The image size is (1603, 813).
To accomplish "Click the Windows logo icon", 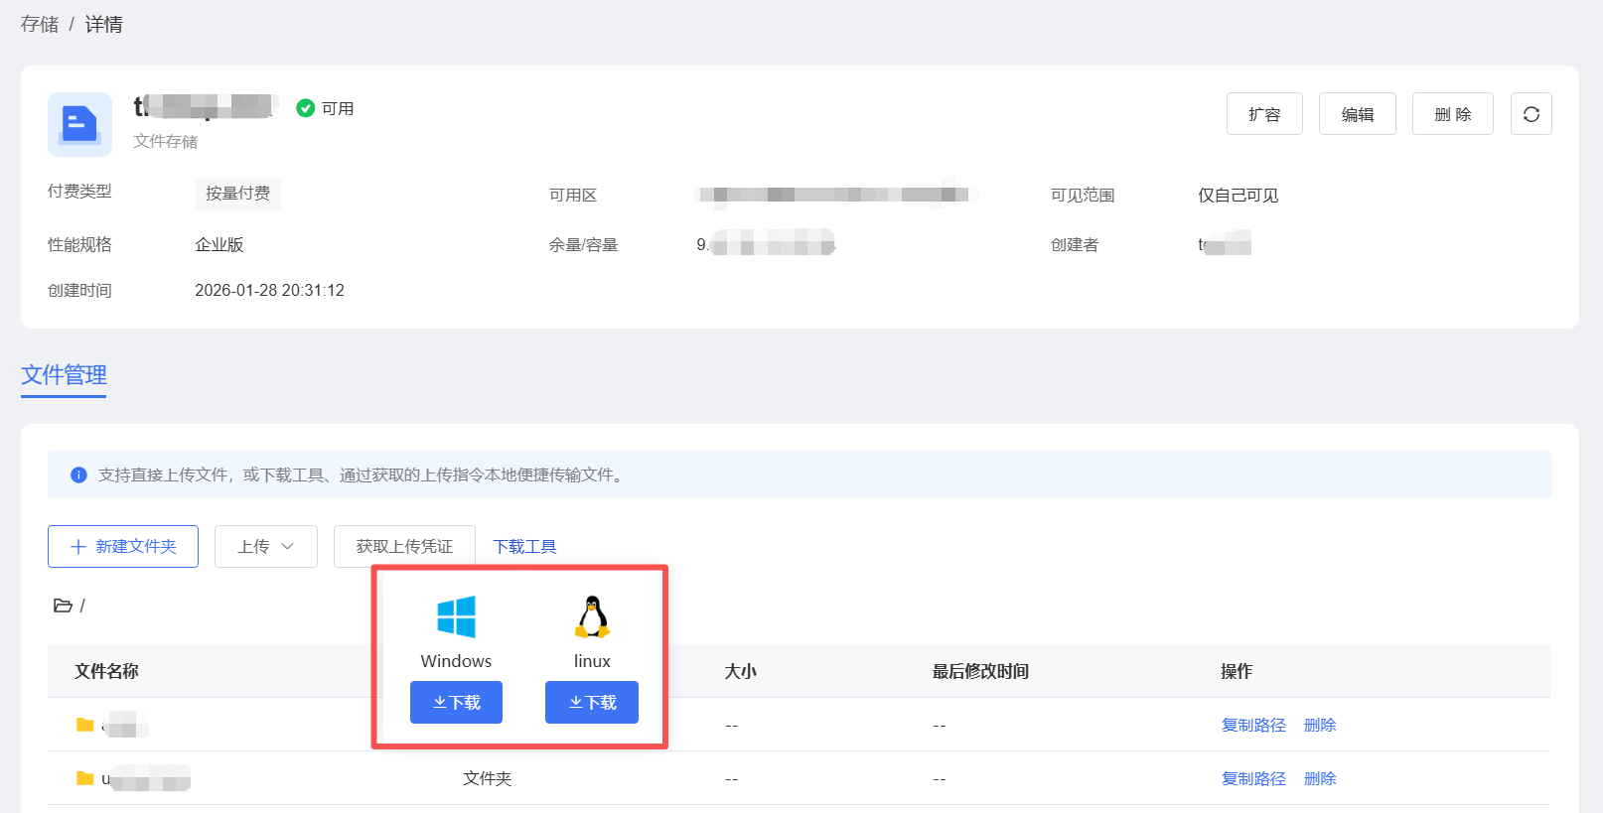I will click(456, 616).
